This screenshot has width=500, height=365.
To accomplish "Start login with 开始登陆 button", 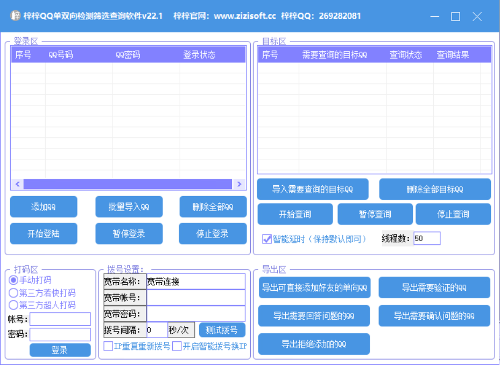I will point(43,233).
